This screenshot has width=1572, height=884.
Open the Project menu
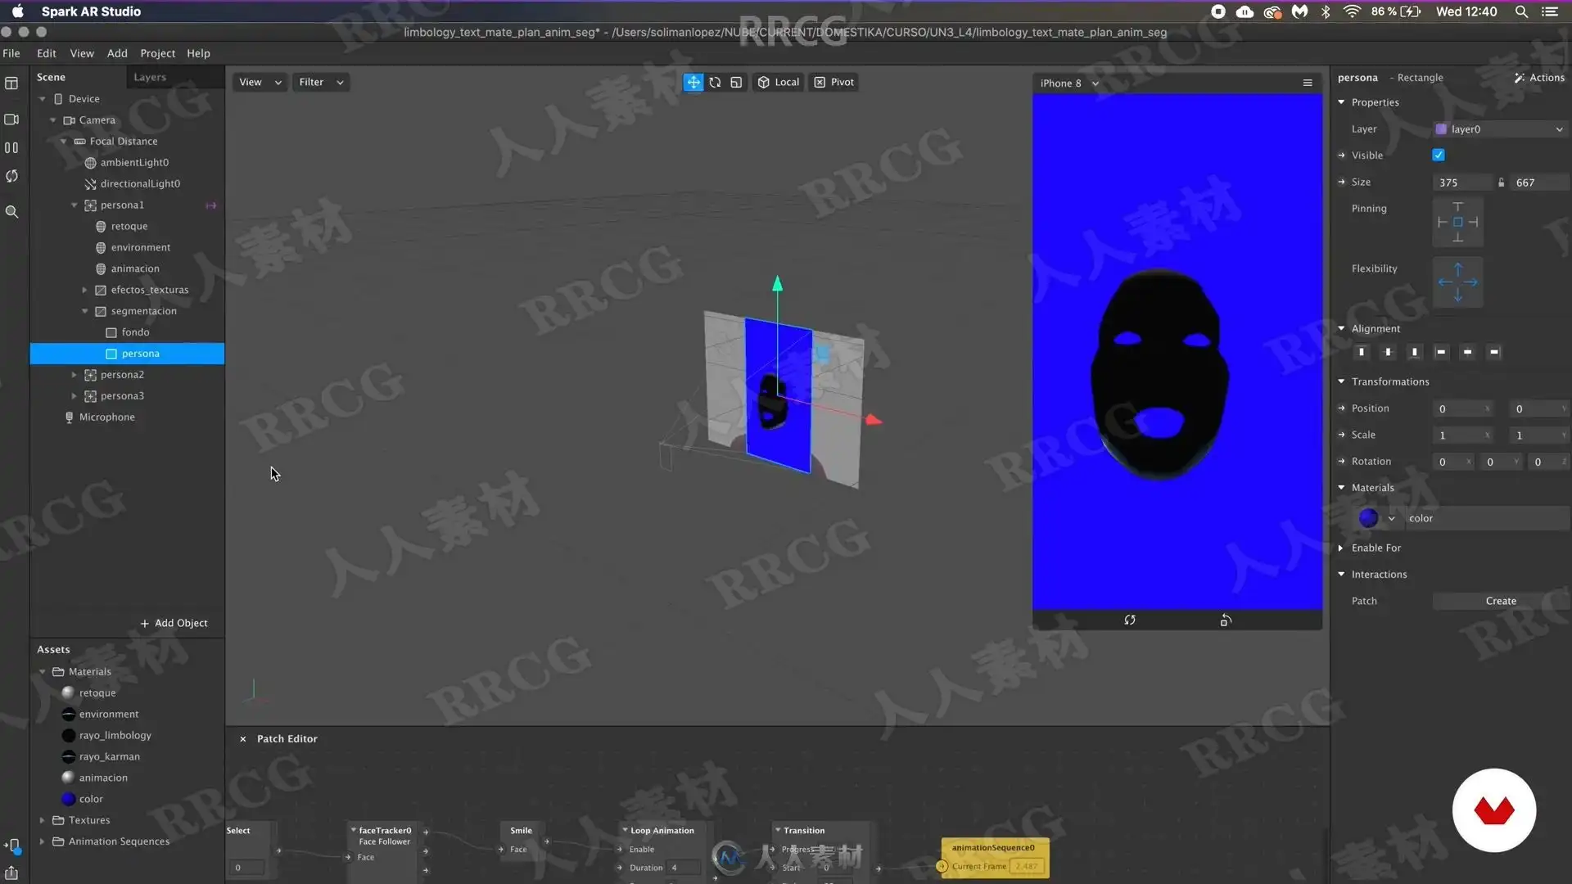[157, 53]
